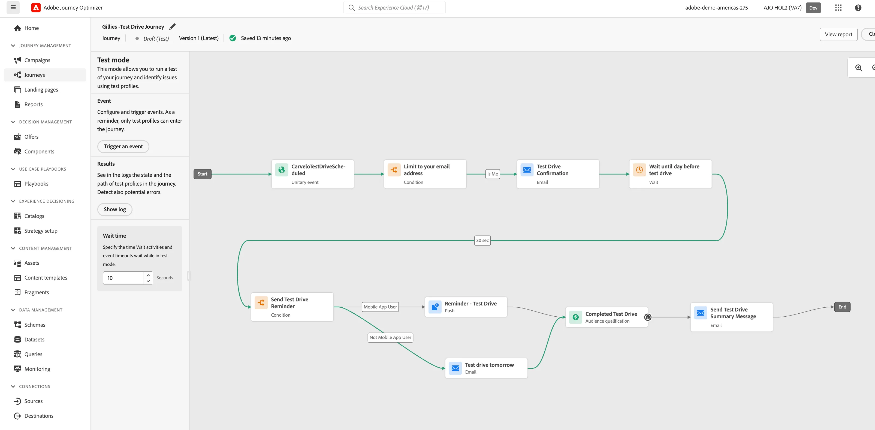This screenshot has width=875, height=430.
Task: Collapse the Journey Management section
Action: [13, 46]
